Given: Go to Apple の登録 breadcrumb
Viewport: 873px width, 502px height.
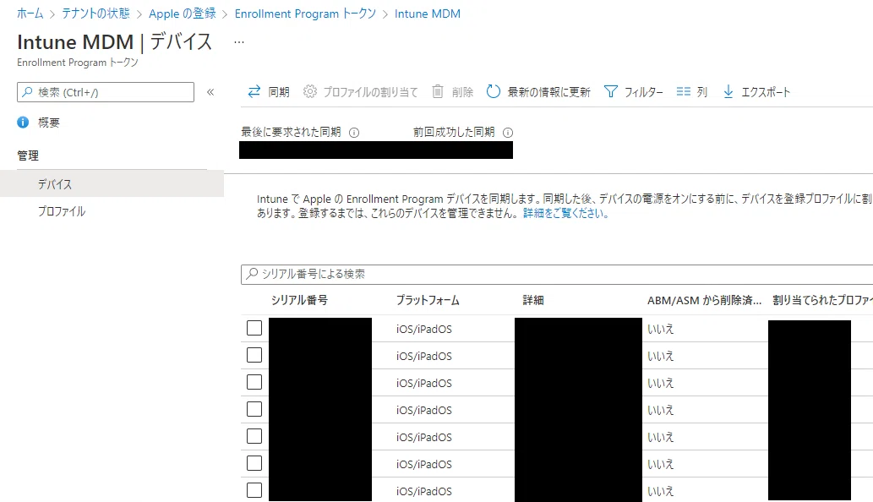Looking at the screenshot, I should 182,14.
